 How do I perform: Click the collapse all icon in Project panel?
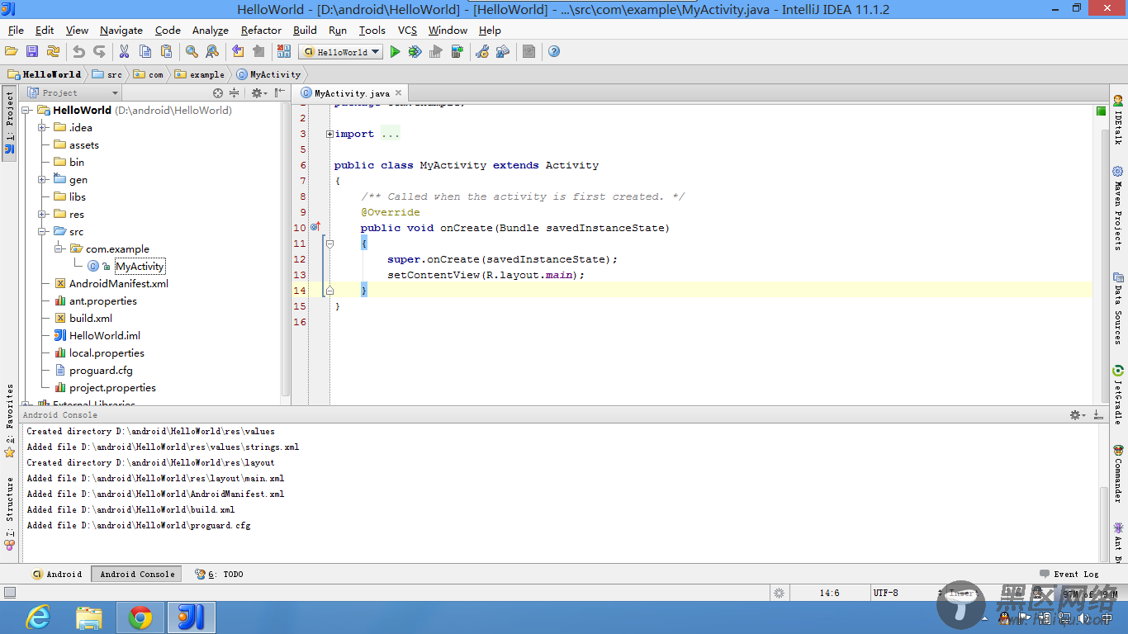click(x=235, y=93)
